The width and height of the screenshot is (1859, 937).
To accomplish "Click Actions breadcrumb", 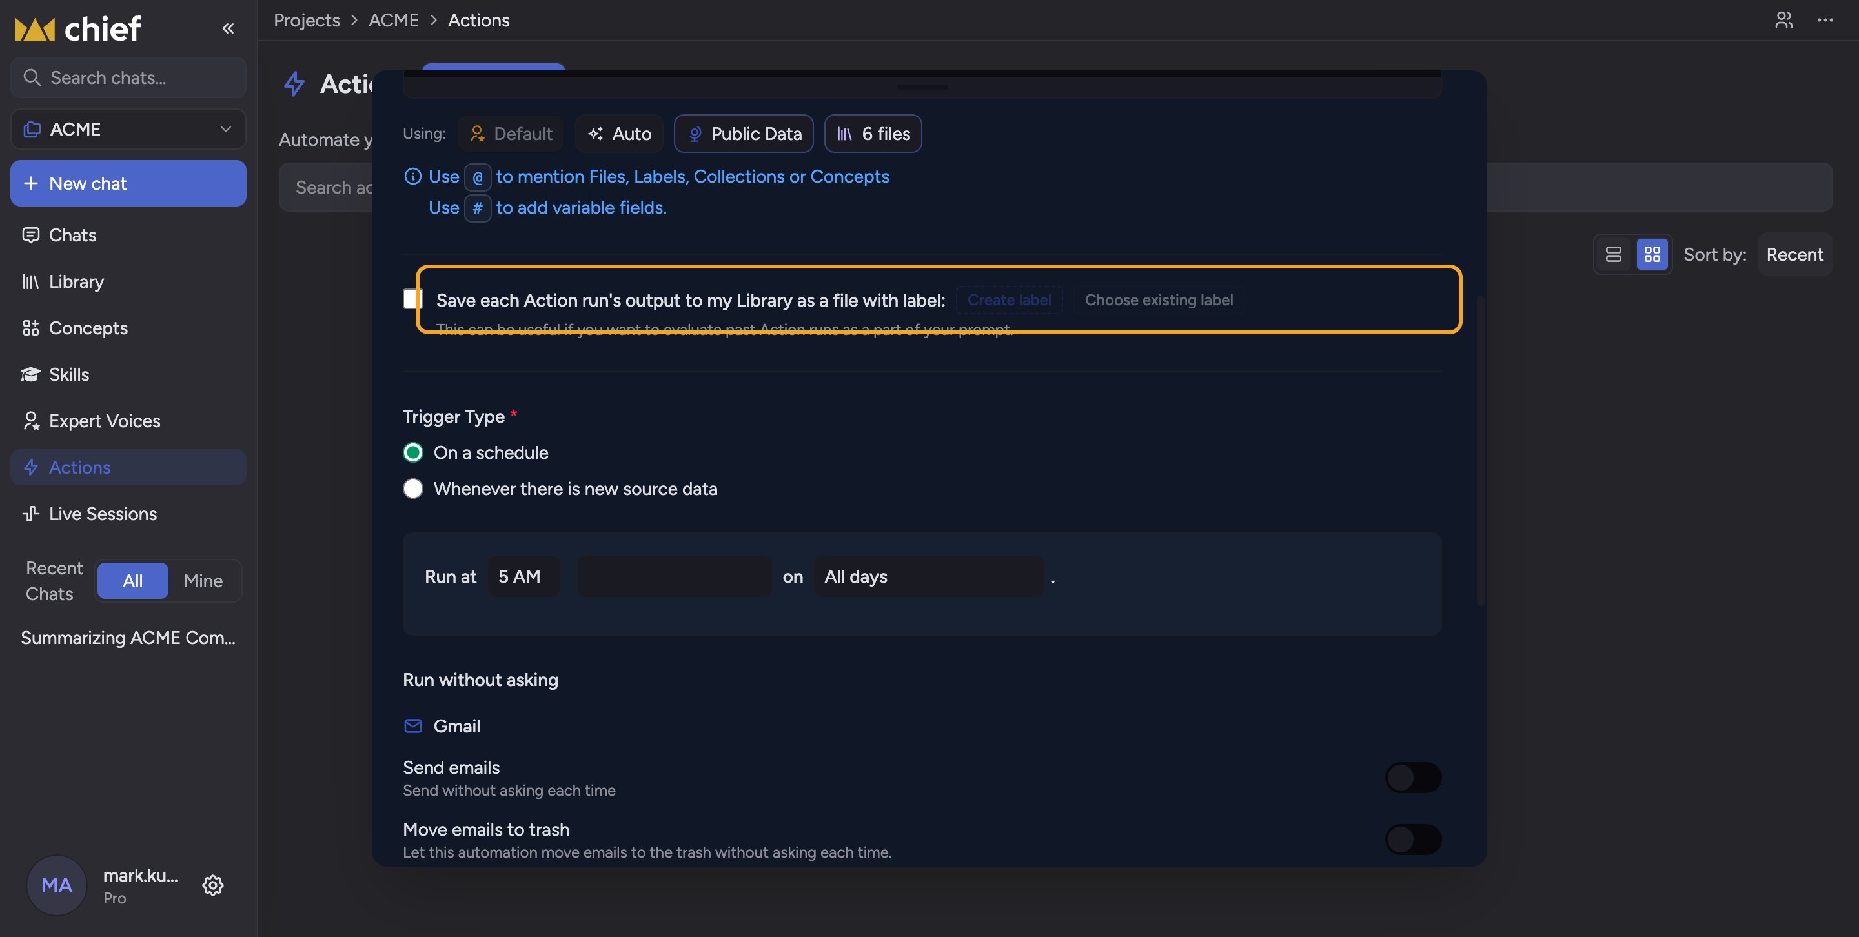I will [x=478, y=20].
